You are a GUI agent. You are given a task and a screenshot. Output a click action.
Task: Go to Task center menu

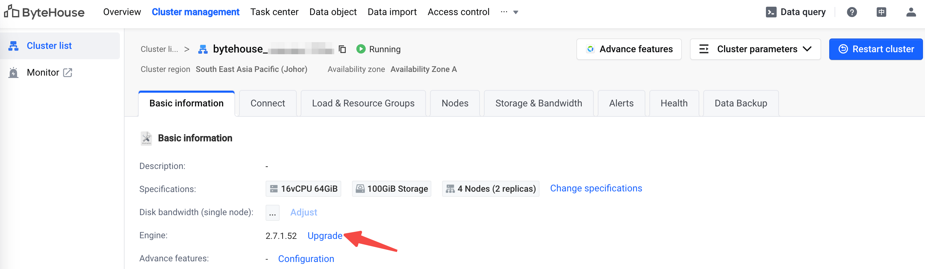(274, 12)
